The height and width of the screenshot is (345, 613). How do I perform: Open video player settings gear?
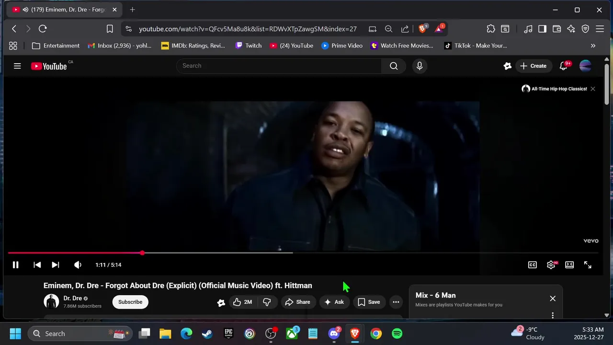click(551, 264)
